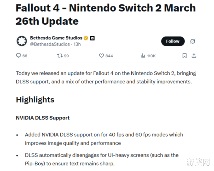This screenshot has height=171, width=214.
Task: Click the intro paragraph starting "Today we released"
Action: coord(106,77)
